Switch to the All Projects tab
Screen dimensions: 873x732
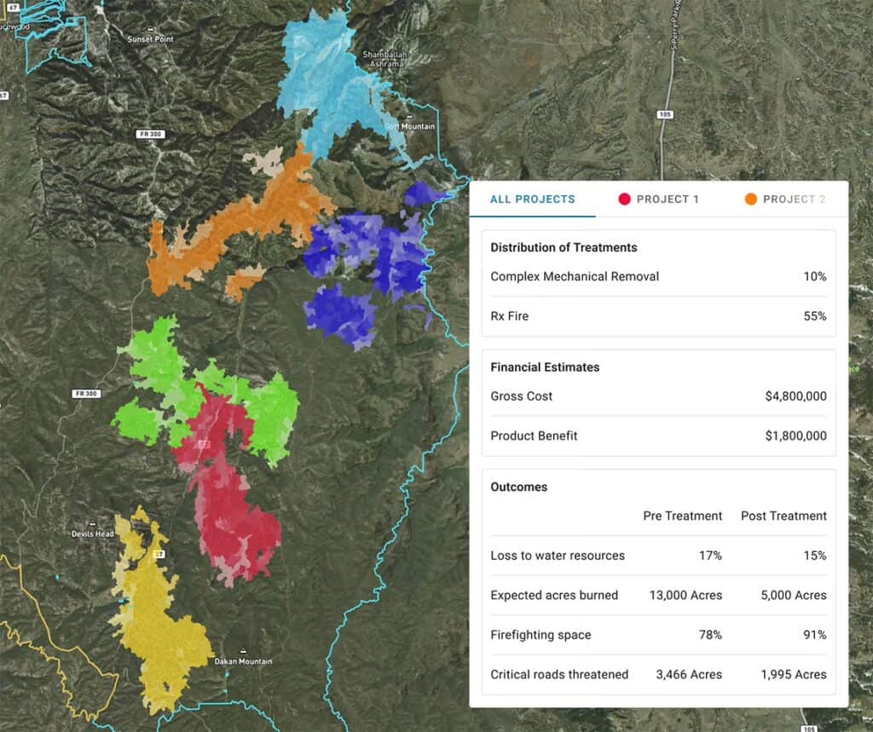532,199
